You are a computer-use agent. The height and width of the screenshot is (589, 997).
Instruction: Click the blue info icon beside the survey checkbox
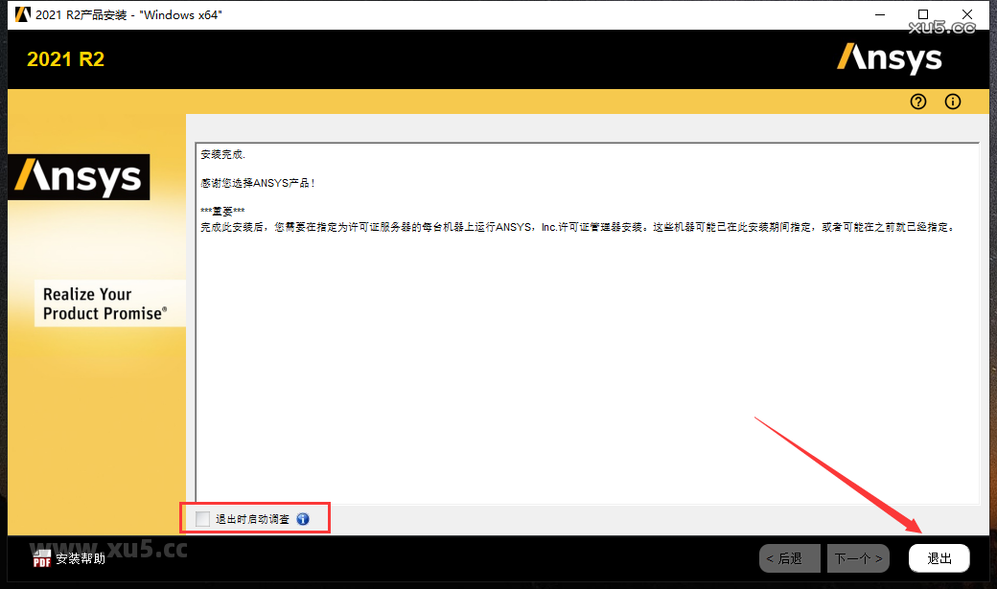click(303, 518)
